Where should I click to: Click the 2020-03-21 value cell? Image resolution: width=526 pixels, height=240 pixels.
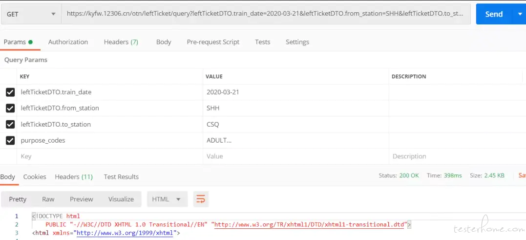click(x=296, y=92)
